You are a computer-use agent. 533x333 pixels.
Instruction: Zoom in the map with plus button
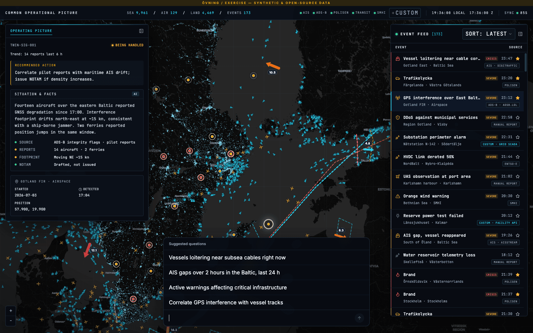[x=11, y=311]
